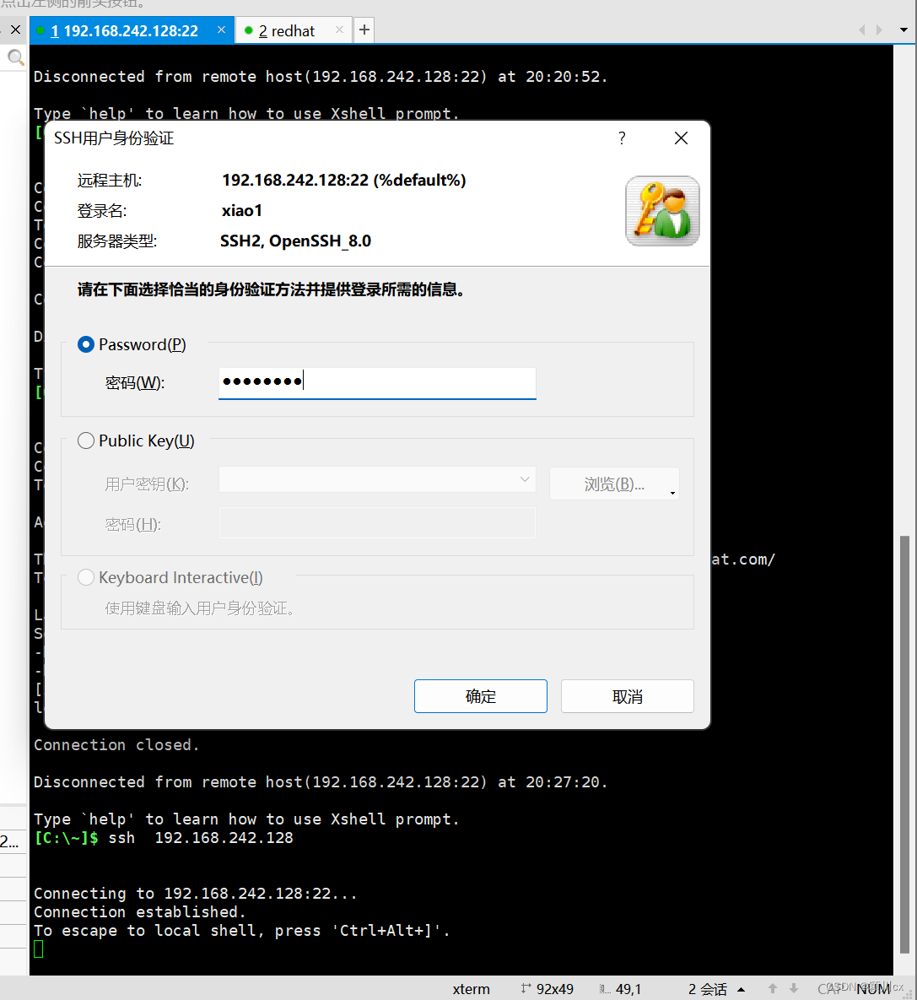The width and height of the screenshot is (917, 1000).
Task: Open a new session tab with the plus icon
Action: click(x=364, y=30)
